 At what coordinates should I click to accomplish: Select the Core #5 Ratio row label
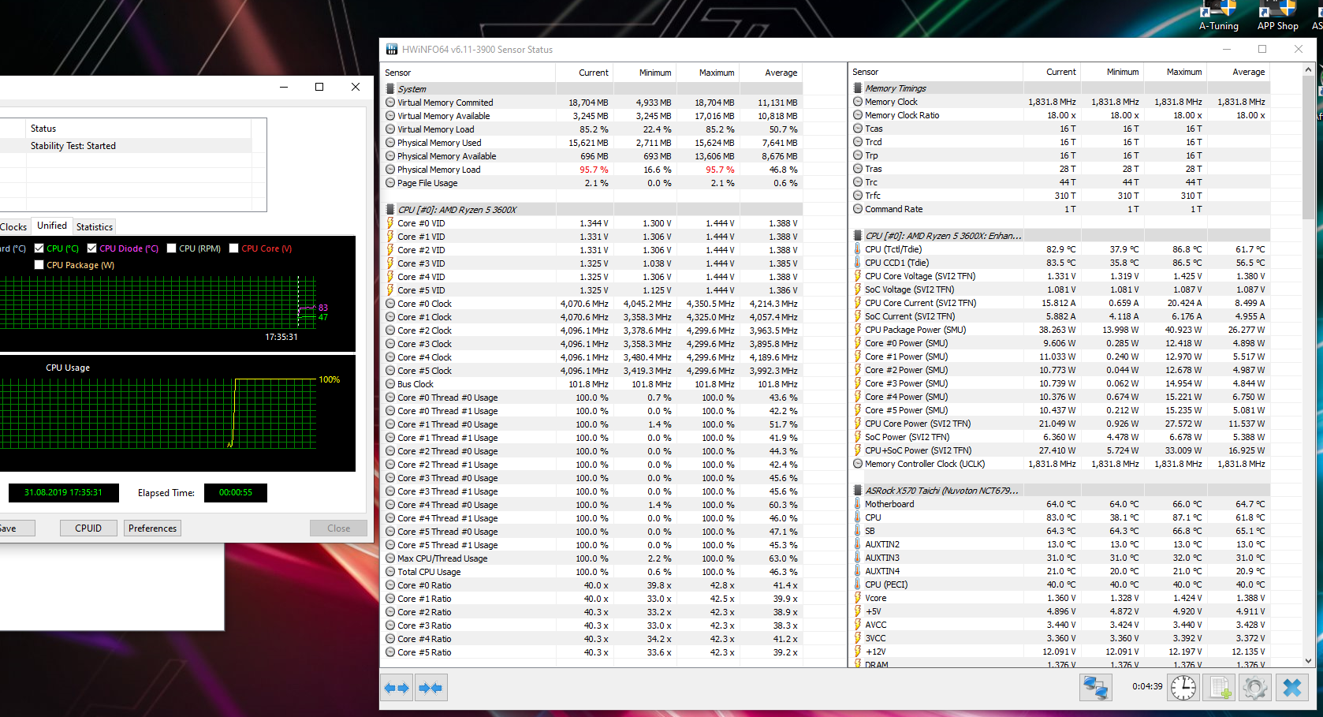point(425,652)
